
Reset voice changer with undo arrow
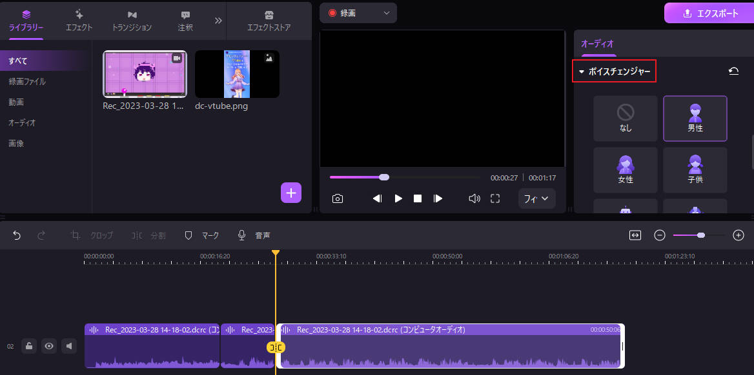[x=733, y=72]
